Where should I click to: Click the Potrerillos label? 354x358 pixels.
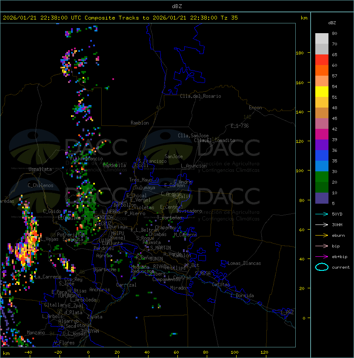click(x=71, y=234)
